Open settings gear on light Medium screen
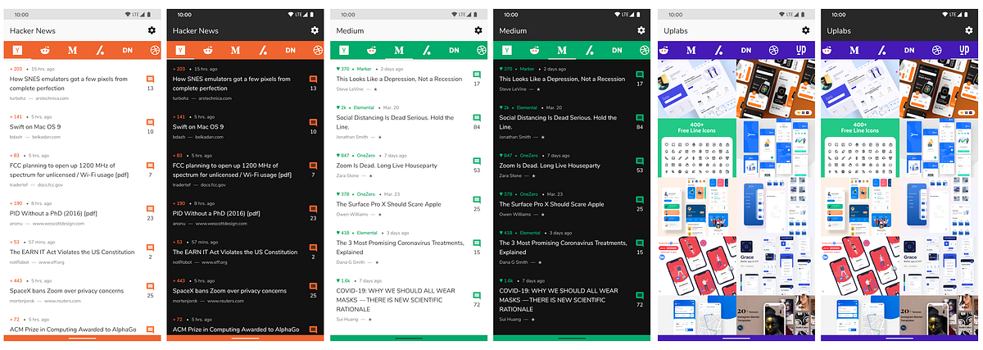 click(x=478, y=30)
